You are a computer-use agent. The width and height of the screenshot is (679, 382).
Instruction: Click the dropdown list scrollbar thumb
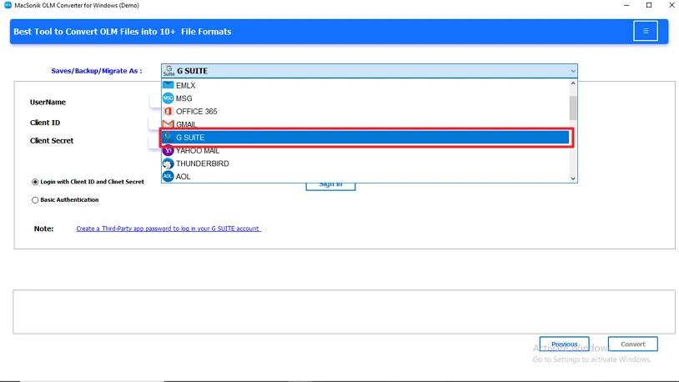tap(573, 108)
